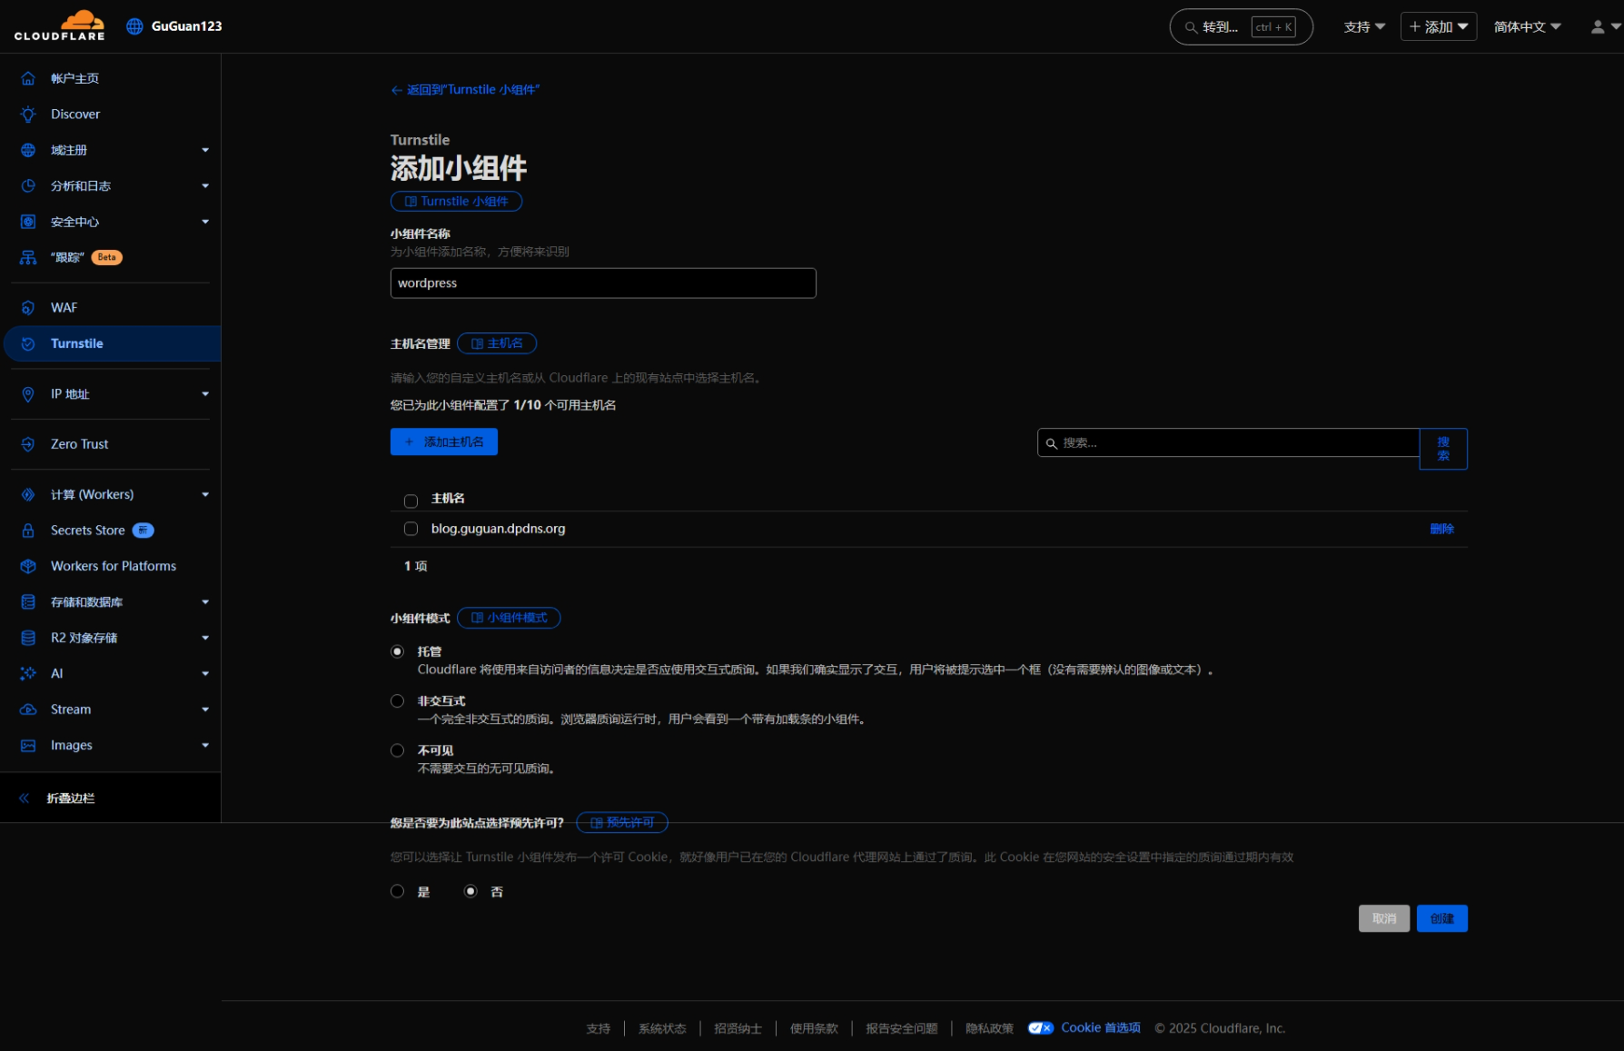Check the select-all 主机名 header checkbox
This screenshot has width=1624, height=1051.
click(411, 501)
